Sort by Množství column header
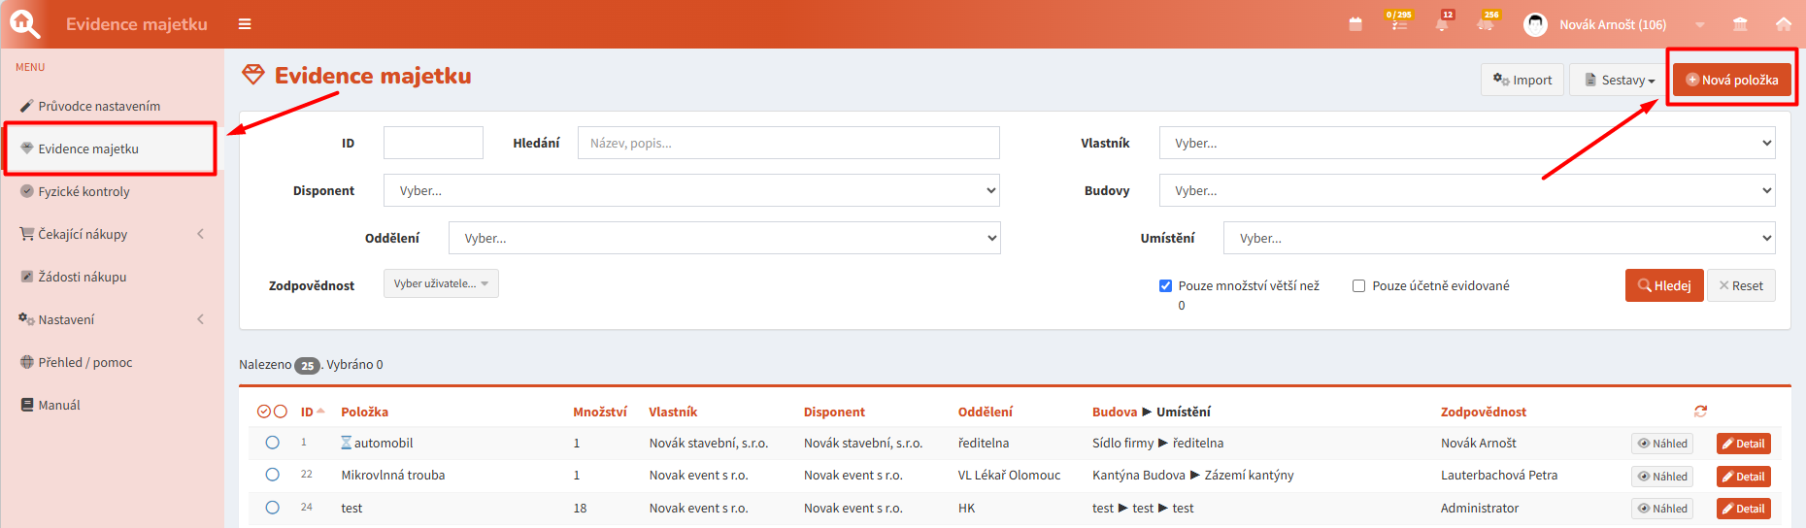Image resolution: width=1806 pixels, height=528 pixels. pyautogui.click(x=600, y=412)
